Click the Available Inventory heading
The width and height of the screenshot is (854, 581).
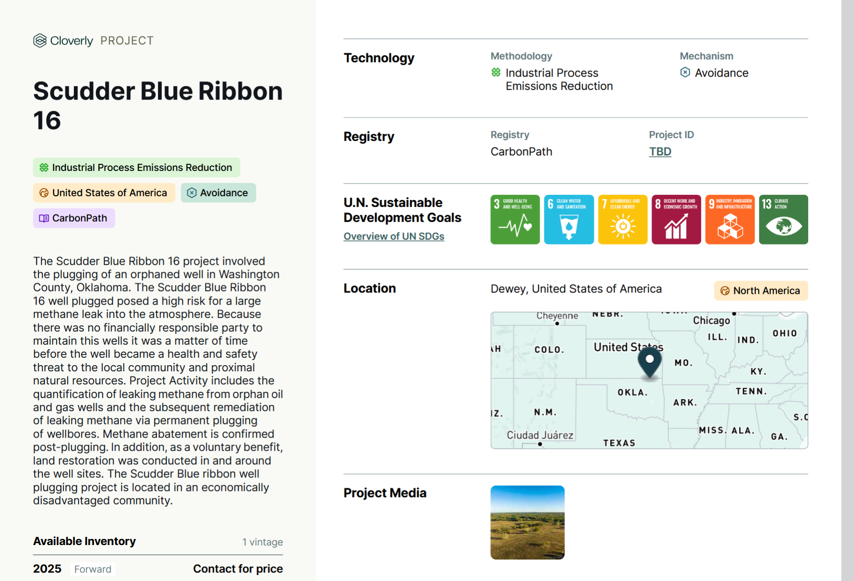click(85, 541)
